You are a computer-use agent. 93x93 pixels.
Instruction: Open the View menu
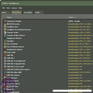[8, 8]
